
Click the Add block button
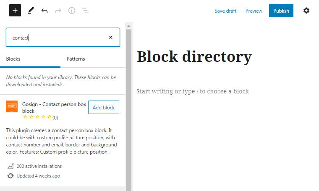pos(104,107)
